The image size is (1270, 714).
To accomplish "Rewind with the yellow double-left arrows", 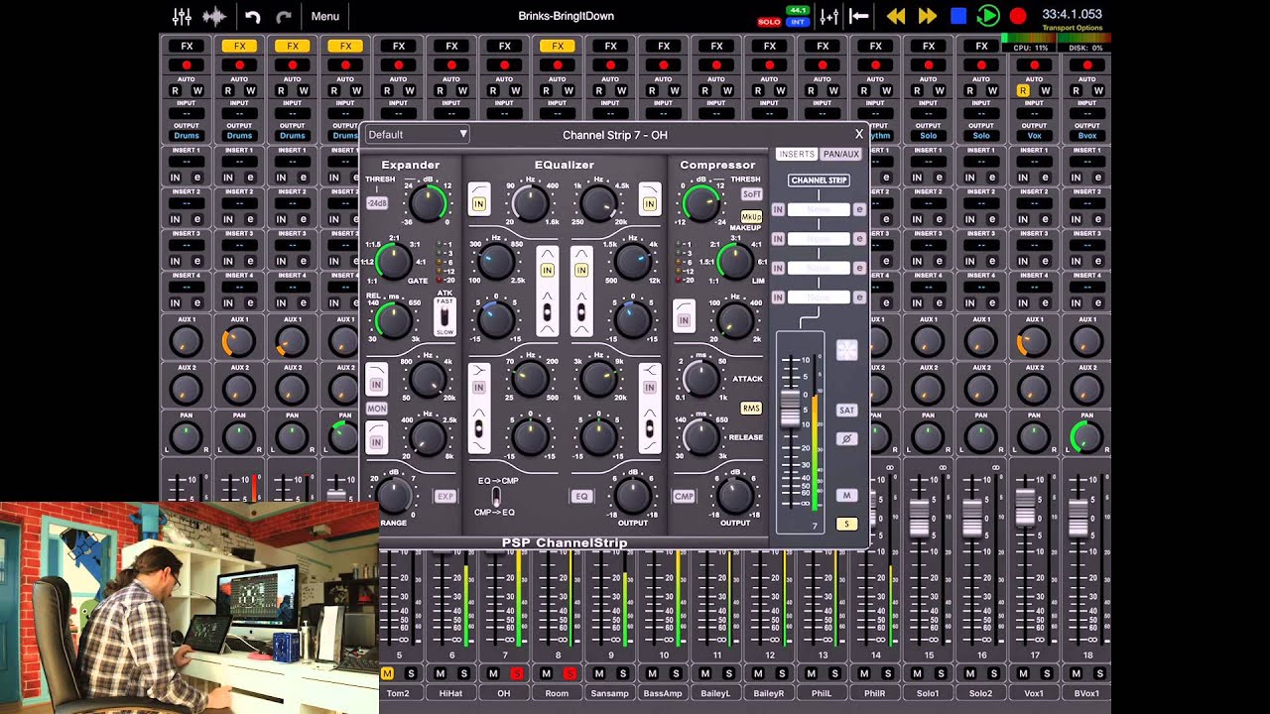I will (896, 16).
